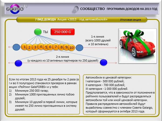Click the red '250 000 G' box

pos(63,32)
